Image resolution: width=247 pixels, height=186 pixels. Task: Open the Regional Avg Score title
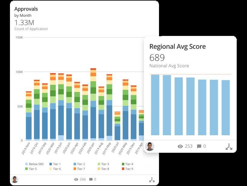177,46
